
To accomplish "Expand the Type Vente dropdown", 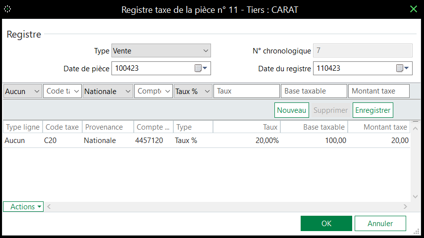I will point(206,50).
